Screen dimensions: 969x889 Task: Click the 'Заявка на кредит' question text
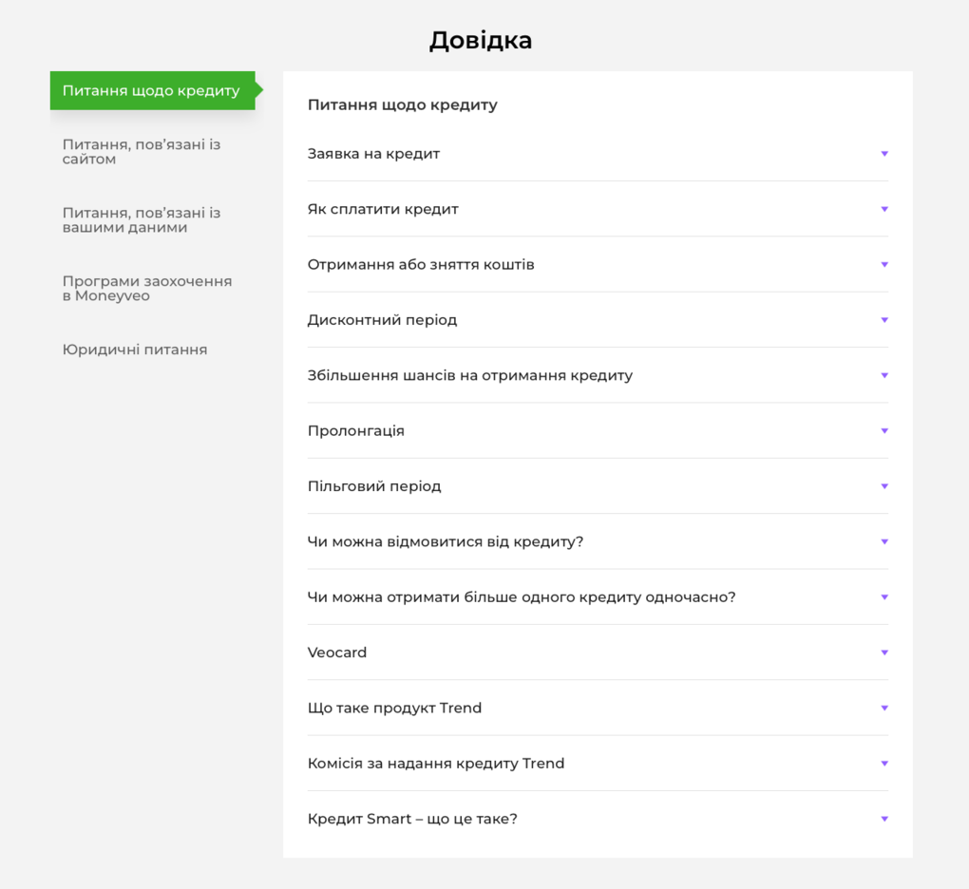click(373, 154)
